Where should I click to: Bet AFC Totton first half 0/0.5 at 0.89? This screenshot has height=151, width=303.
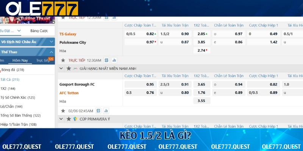263,92
